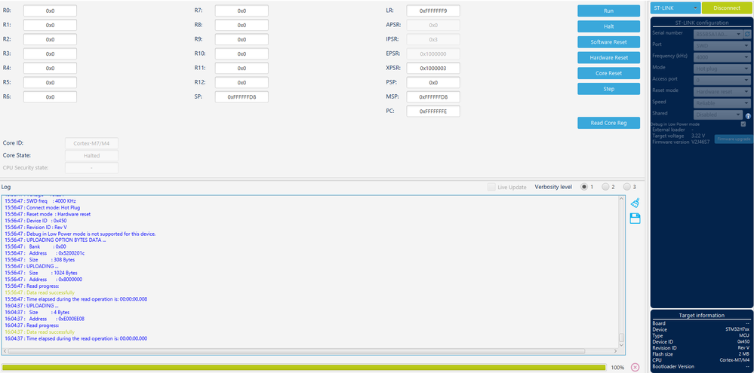Click the Firmware upgrade button
Viewport: 754px width, 373px height.
tap(733, 139)
